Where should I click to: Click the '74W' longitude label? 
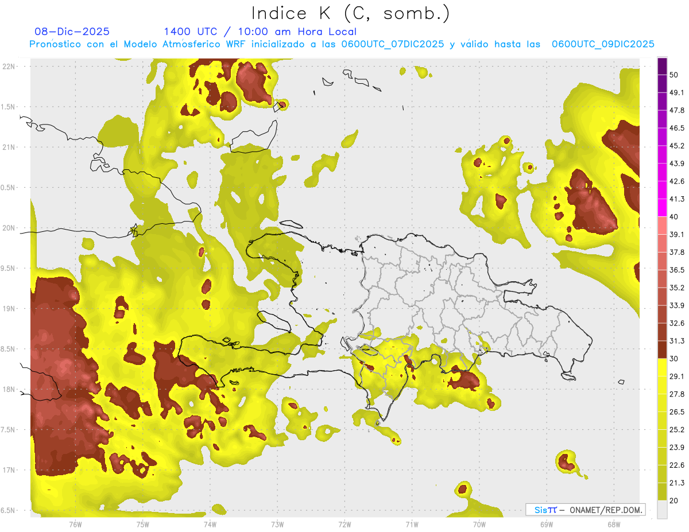pos(210,525)
